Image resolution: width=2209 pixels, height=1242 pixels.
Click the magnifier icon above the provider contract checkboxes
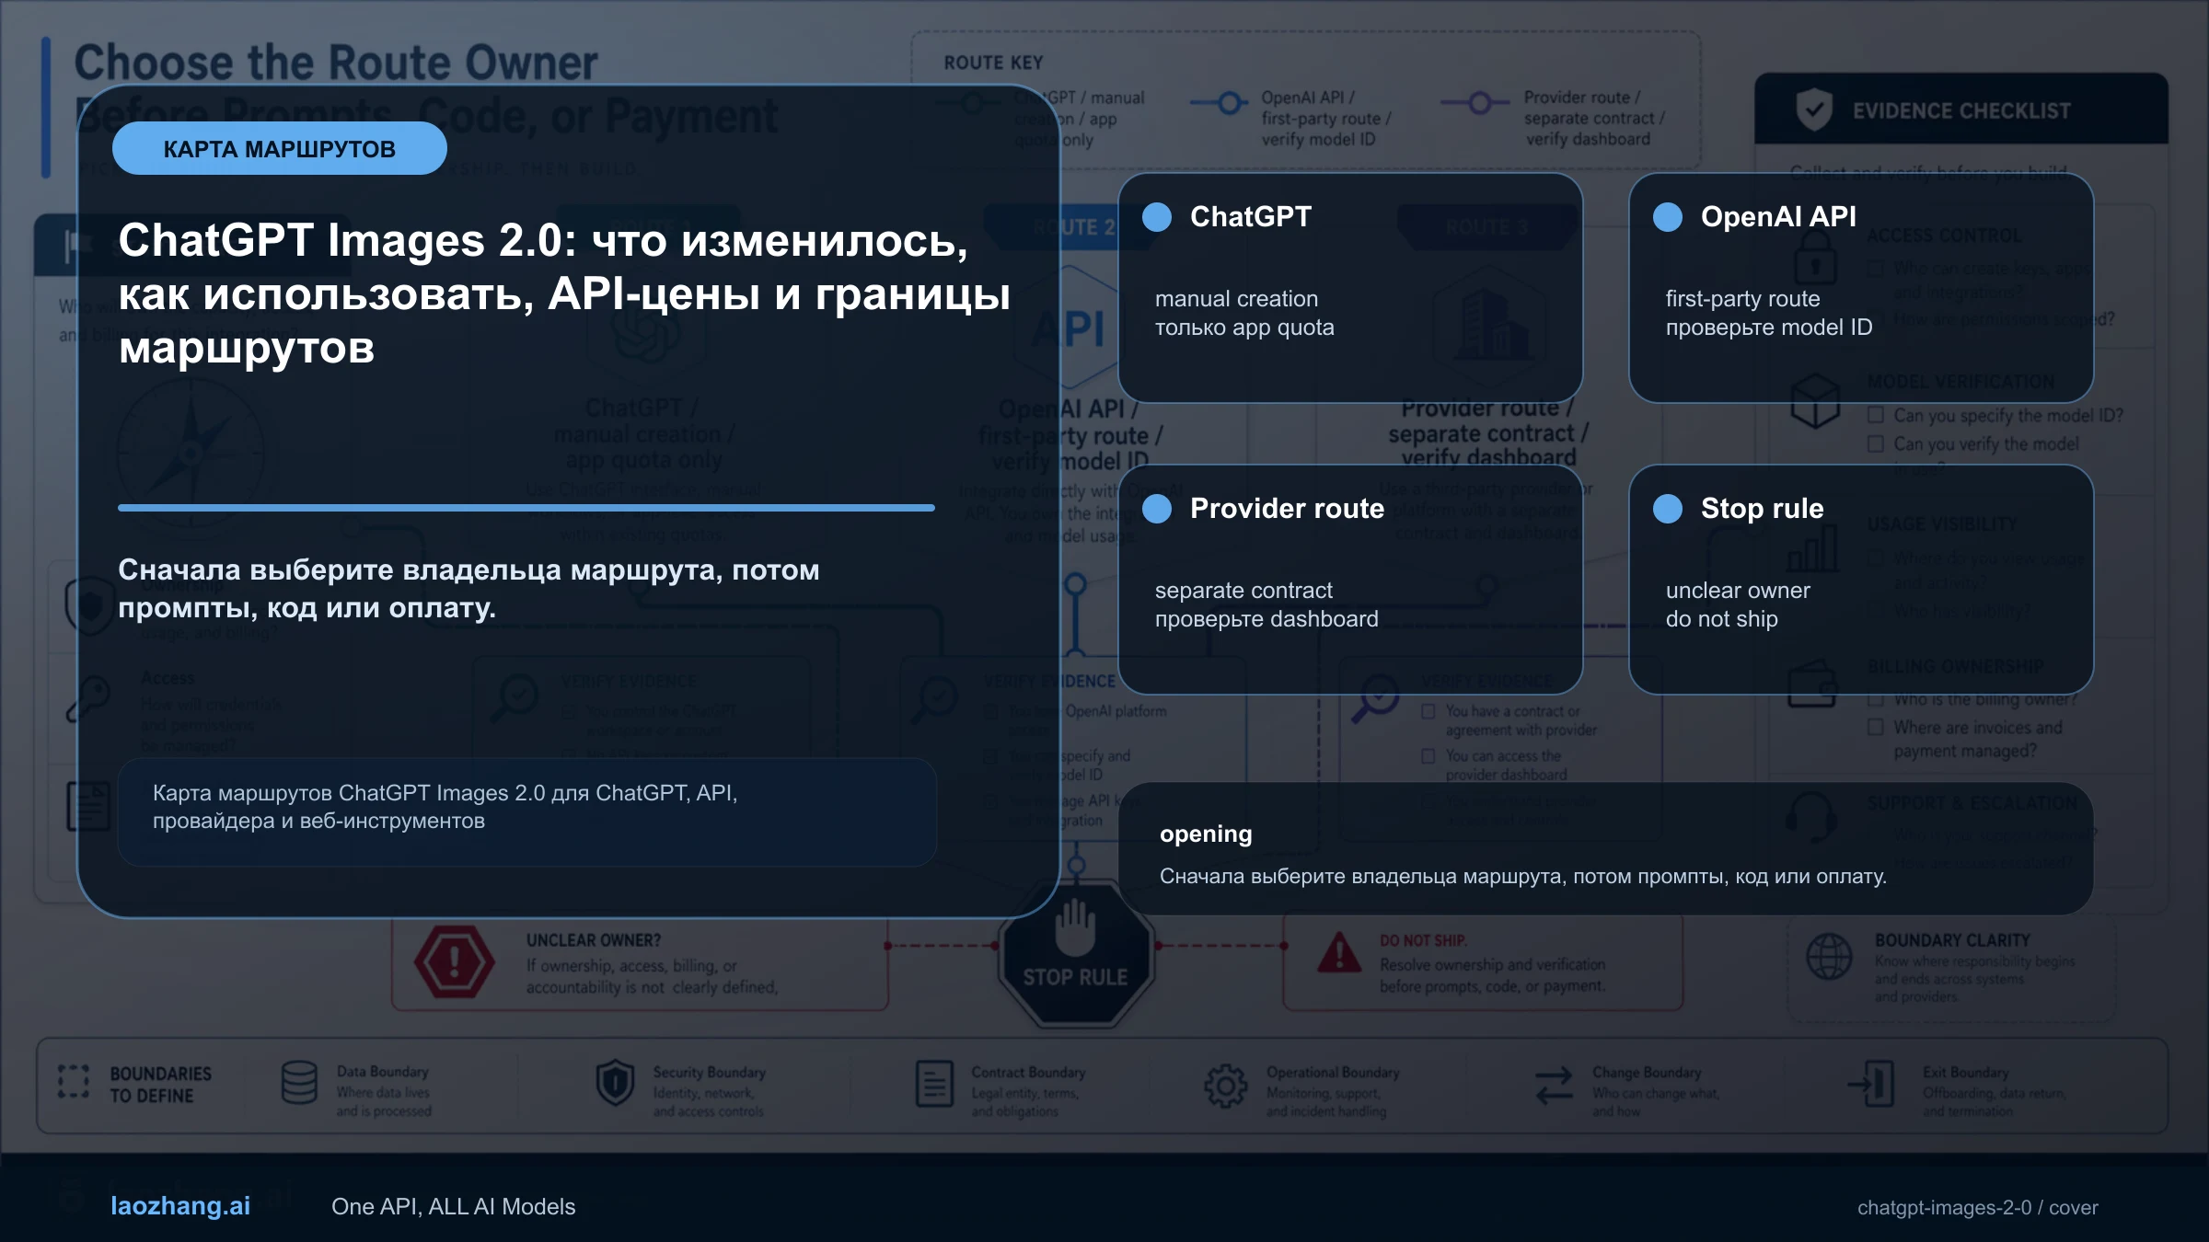pyautogui.click(x=1377, y=698)
